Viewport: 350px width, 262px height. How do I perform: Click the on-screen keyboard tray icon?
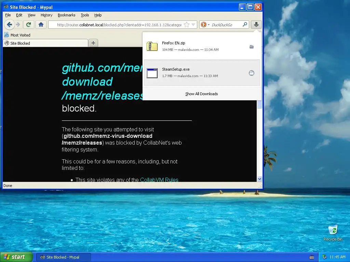312,257
